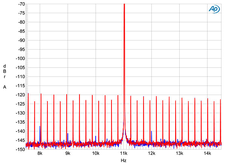Click the -75 y-axis label
Screen dimensions: 226x166
[21, 13]
